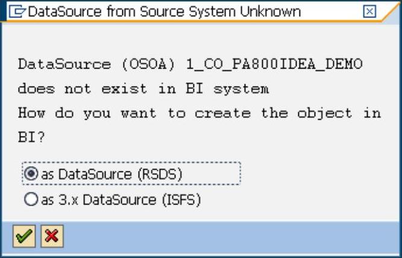This screenshot has height=258, width=402.
Task: Choose the "as 3.x DataSource (ISFS)" radio button
Action: 33,200
